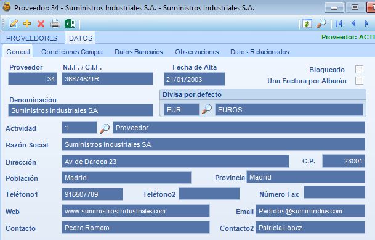Click the Web address field
Screen dimensions: 375x240
[135, 211]
